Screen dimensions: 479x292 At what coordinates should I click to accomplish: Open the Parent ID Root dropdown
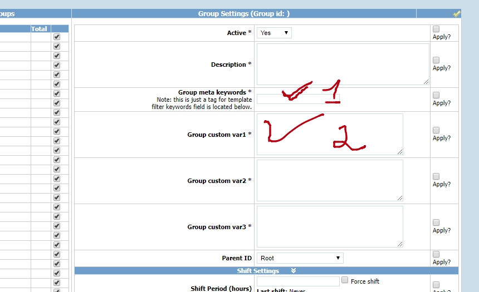(x=300, y=258)
